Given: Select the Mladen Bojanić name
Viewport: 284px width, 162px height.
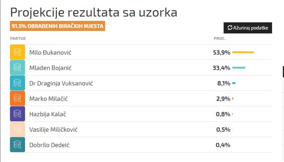Looking at the screenshot, I should click(50, 68).
